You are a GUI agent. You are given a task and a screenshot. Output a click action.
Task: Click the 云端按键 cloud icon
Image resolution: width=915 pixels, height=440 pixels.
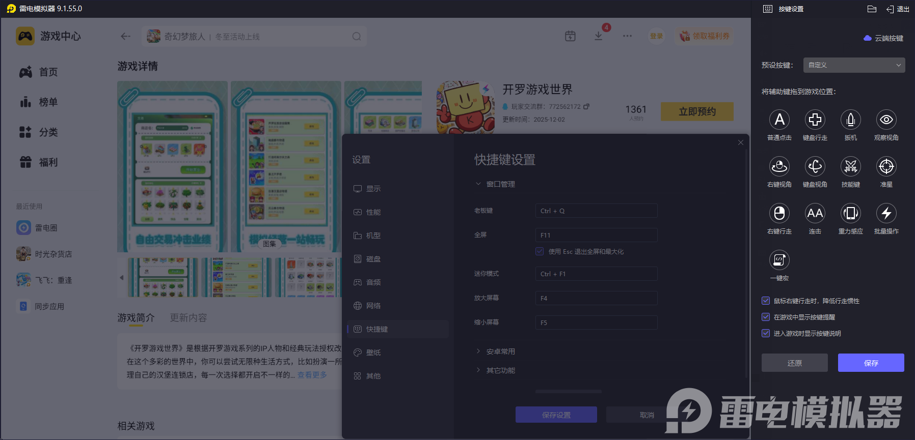coord(868,38)
